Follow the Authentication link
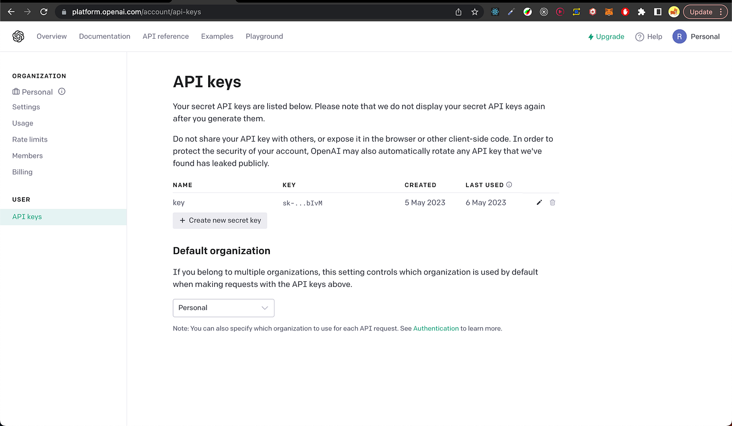The height and width of the screenshot is (426, 732). (x=436, y=328)
